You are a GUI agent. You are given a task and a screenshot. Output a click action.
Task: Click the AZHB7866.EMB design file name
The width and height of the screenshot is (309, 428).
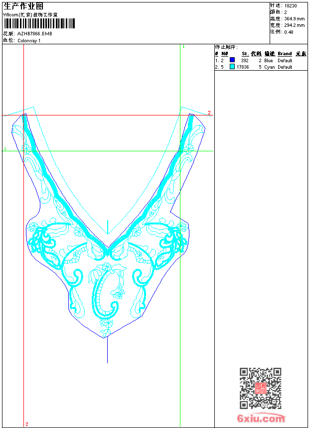(x=34, y=34)
